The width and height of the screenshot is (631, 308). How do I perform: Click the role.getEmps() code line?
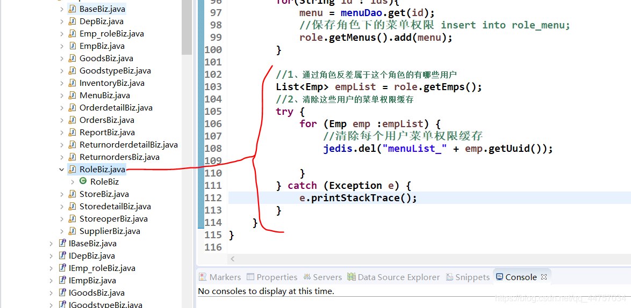point(379,87)
